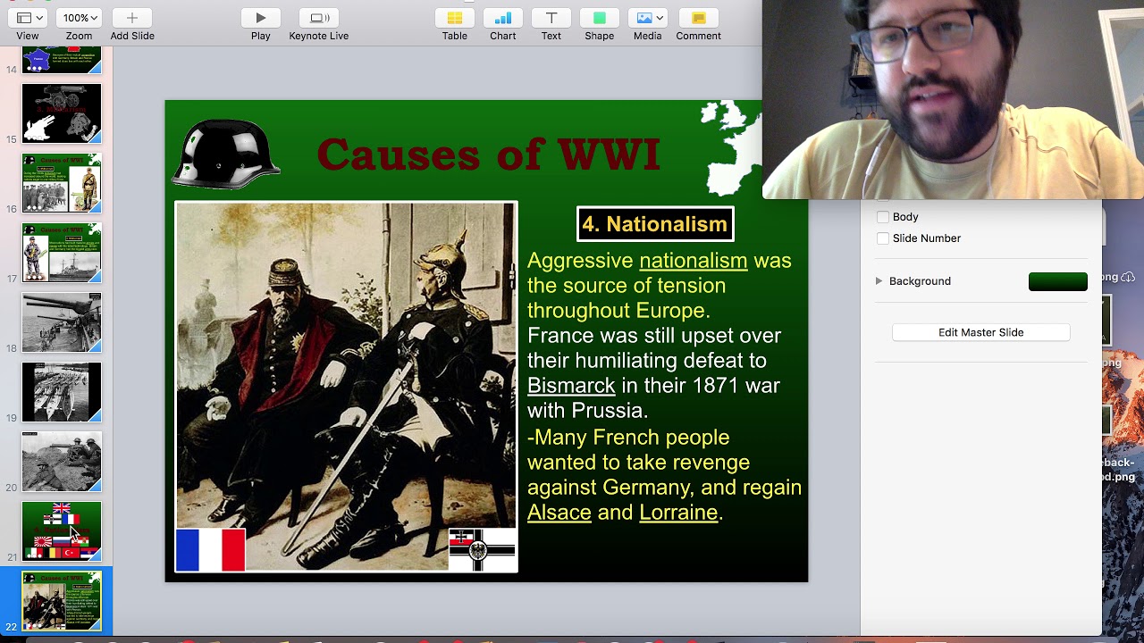This screenshot has width=1144, height=643.
Task: Add a Shape to the slide
Action: (x=599, y=18)
